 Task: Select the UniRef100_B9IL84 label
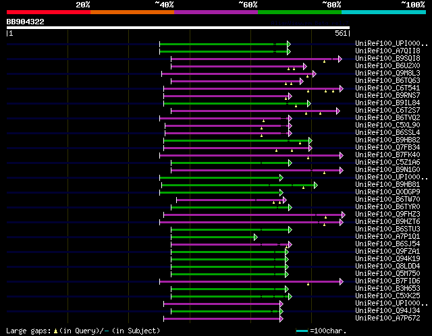click(387, 103)
